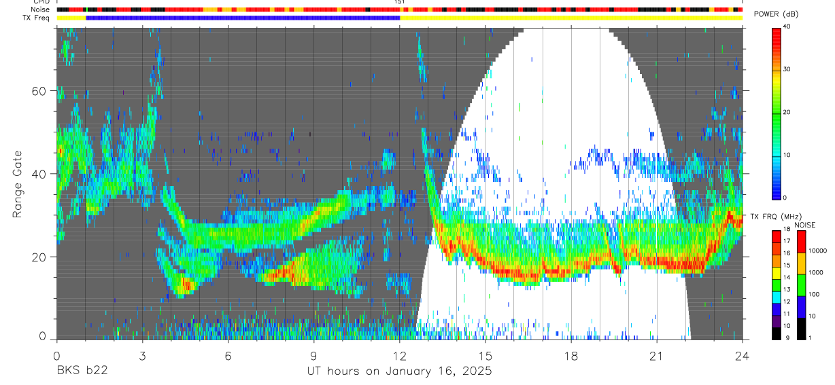Click the yellow swatch in TX FRQ legend

coord(777,272)
